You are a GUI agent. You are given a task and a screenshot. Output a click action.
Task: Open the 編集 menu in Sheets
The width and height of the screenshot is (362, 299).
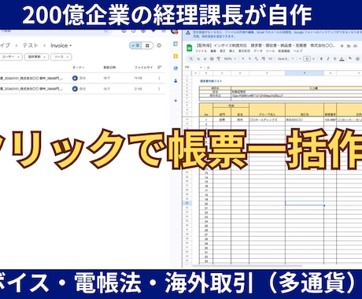[x=213, y=51]
